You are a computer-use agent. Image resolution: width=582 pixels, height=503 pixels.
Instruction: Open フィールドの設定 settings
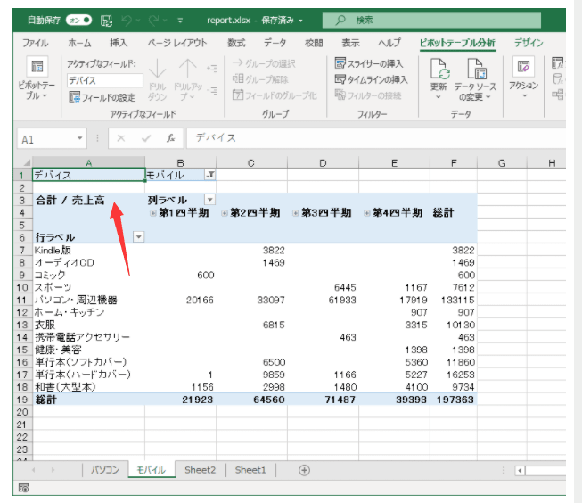102,97
